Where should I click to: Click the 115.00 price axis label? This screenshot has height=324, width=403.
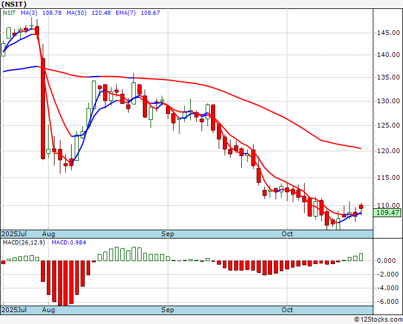point(388,177)
